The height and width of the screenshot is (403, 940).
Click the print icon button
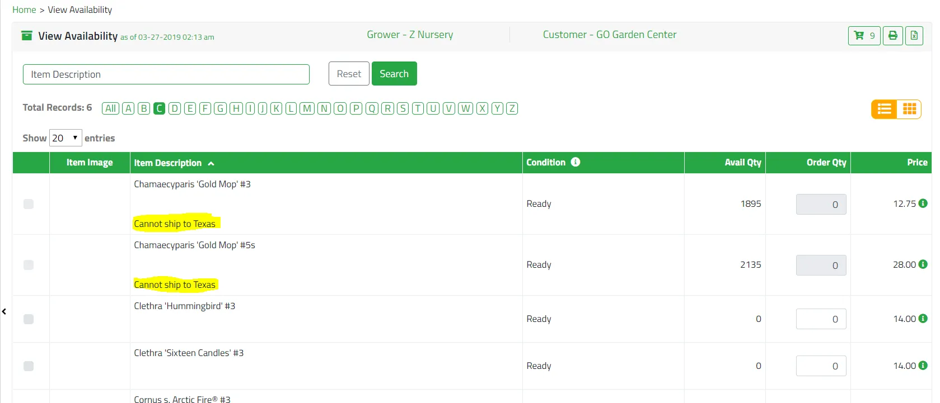pos(893,36)
